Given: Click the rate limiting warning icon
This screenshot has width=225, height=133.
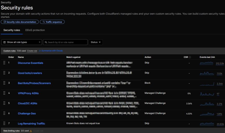Looking at the screenshot, I should (31, 131).
